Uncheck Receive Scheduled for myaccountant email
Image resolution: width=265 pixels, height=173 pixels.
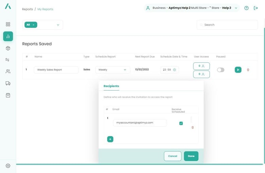click(181, 123)
